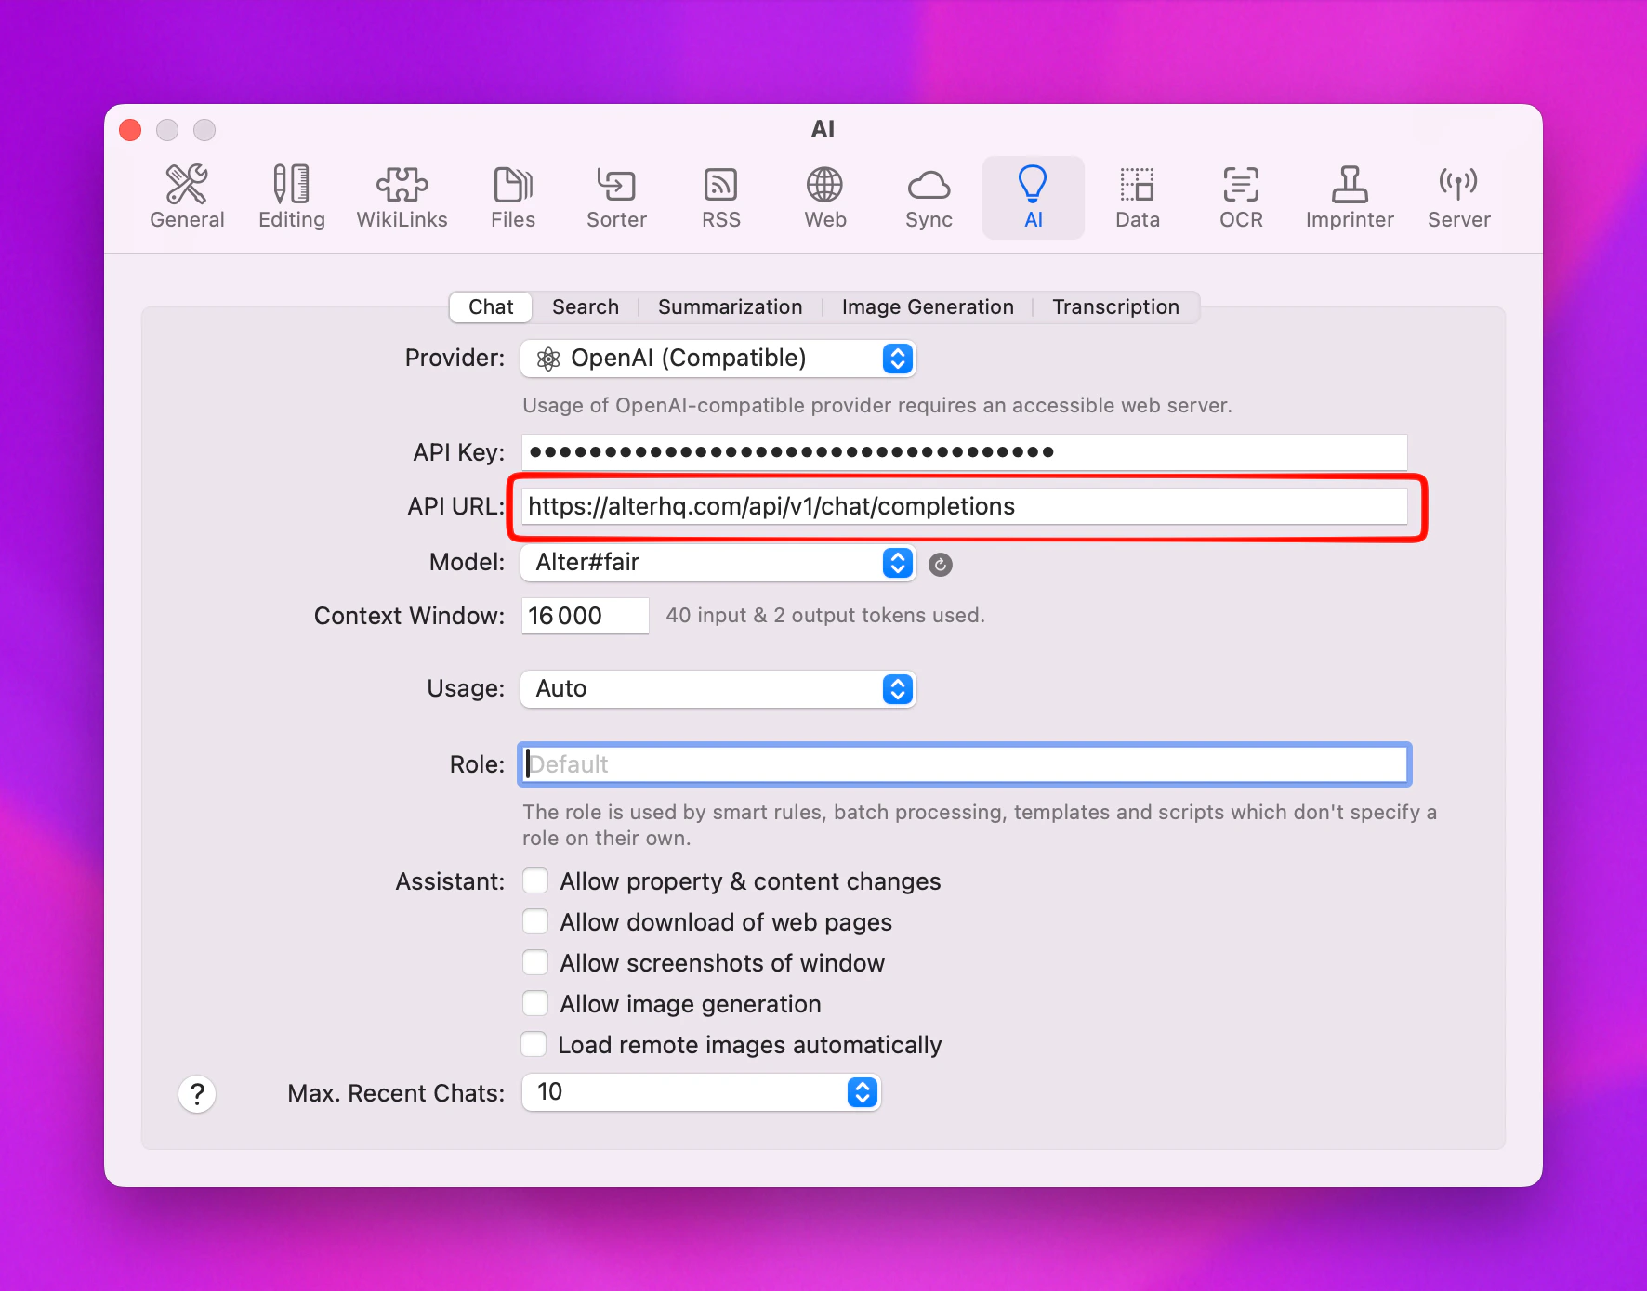This screenshot has height=1291, width=1647.
Task: Enable Allow image generation
Action: click(535, 1003)
